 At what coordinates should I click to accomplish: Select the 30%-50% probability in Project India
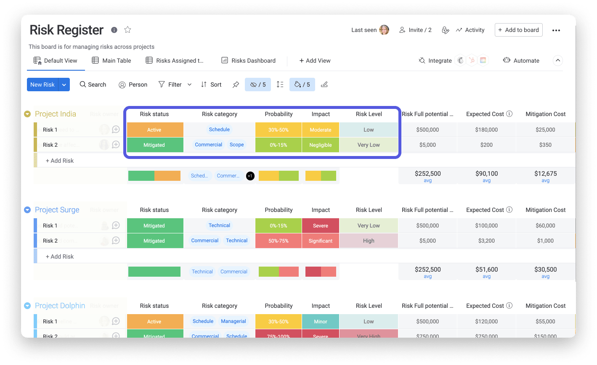point(279,130)
